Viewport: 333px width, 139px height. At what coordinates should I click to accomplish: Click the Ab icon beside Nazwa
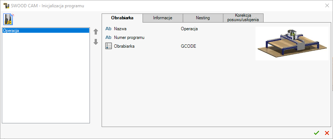(108, 29)
